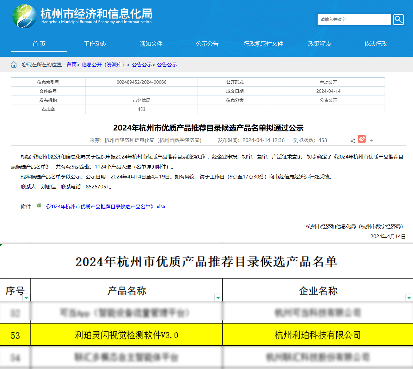The width and height of the screenshot is (413, 369).
Task: Open 政策解读 navigation item
Action: pos(319,44)
